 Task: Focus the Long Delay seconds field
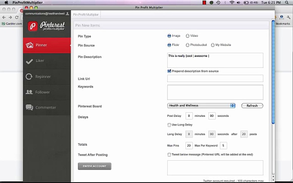click(212, 134)
